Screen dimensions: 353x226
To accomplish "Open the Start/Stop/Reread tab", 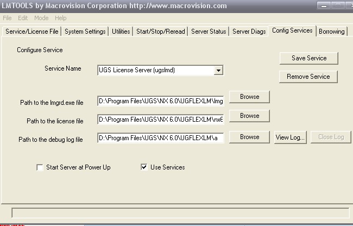I will click(161, 32).
